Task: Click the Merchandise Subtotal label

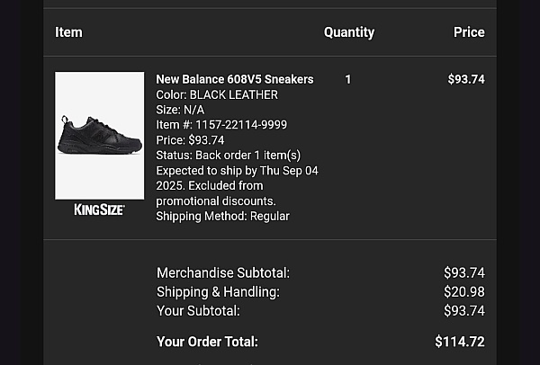Action: (x=223, y=272)
